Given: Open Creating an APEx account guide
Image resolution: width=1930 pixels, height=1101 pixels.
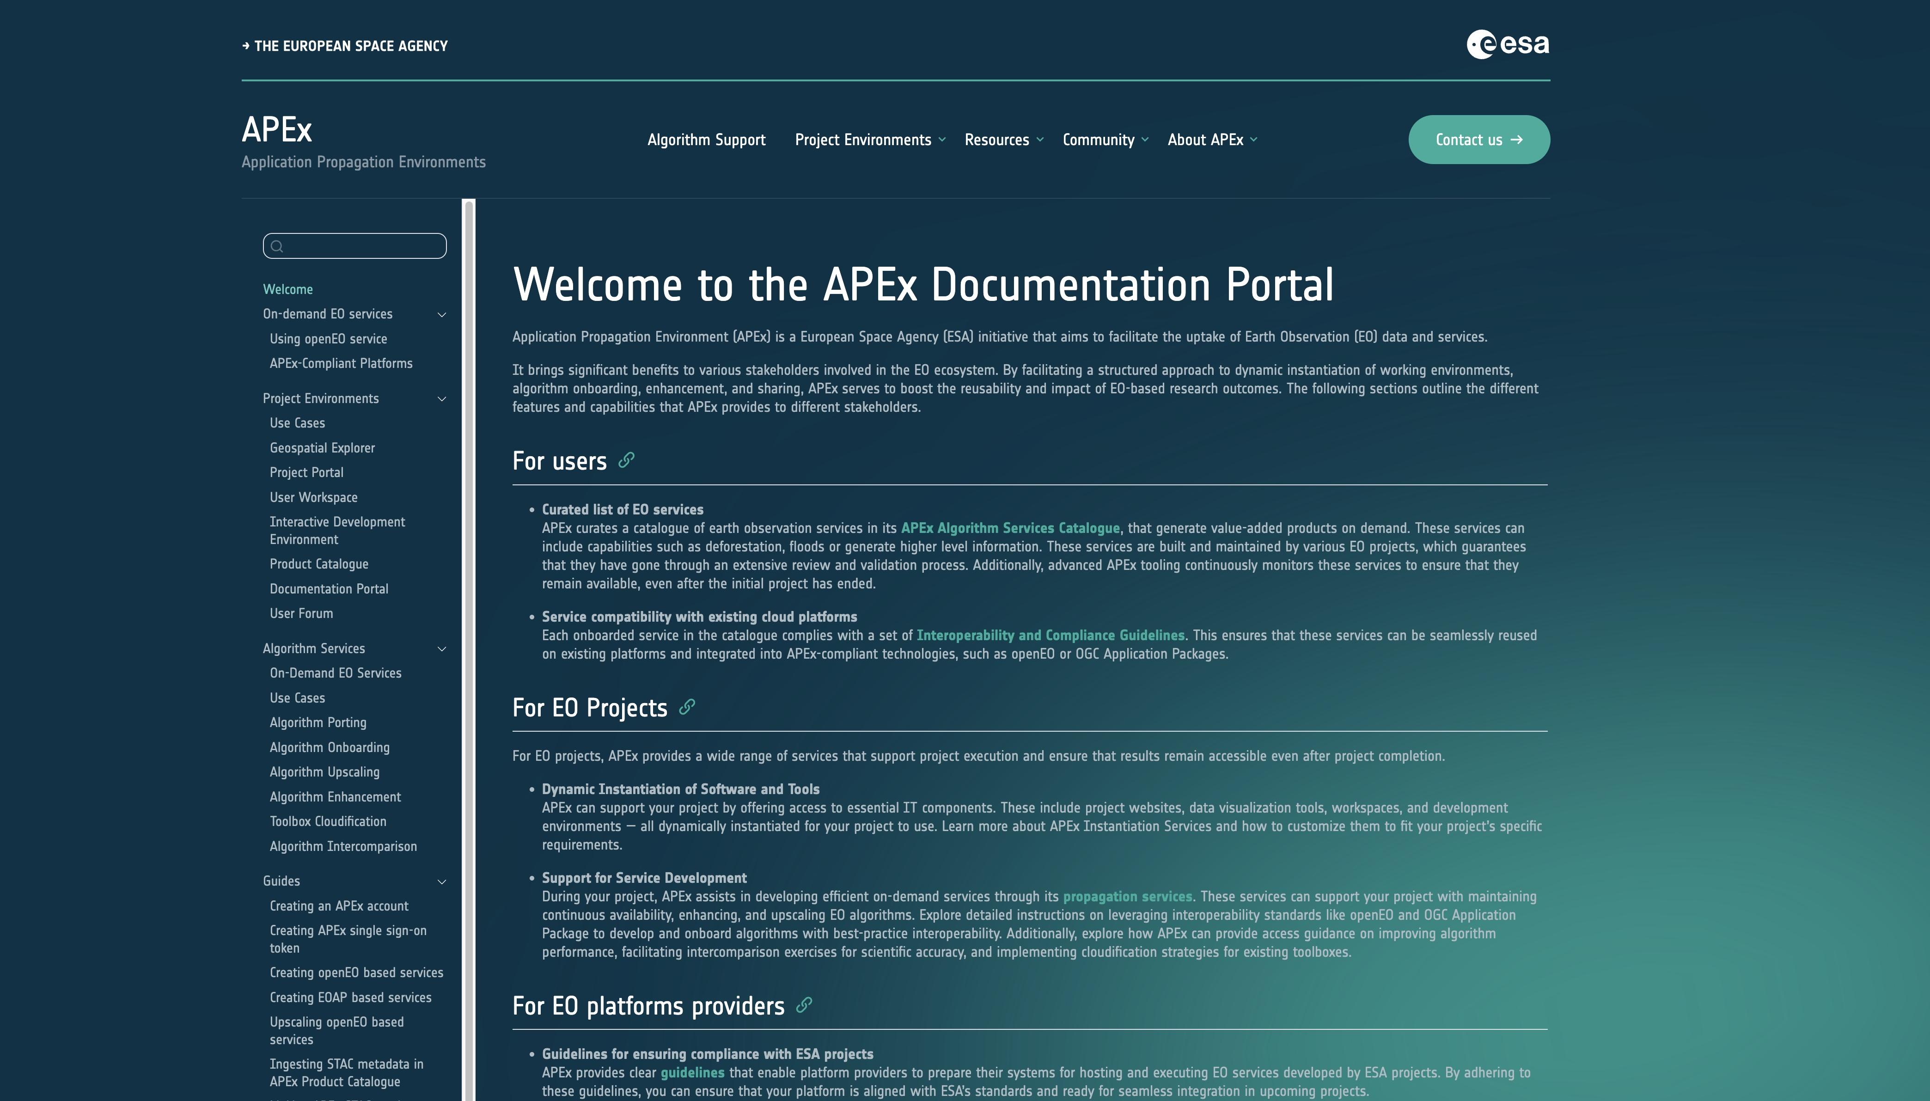Looking at the screenshot, I should click(x=339, y=906).
